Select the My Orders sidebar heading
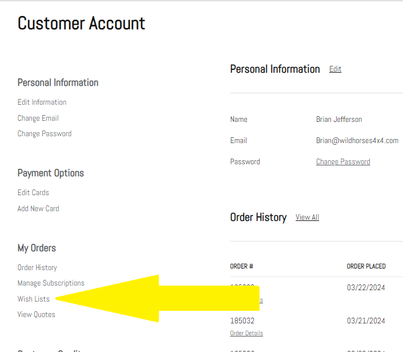This screenshot has height=352, width=403. 37,248
